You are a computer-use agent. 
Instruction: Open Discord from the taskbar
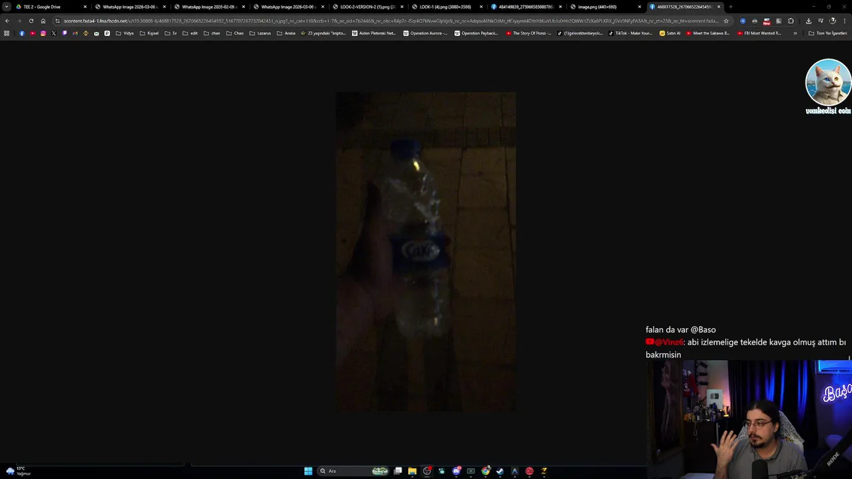pyautogui.click(x=456, y=471)
